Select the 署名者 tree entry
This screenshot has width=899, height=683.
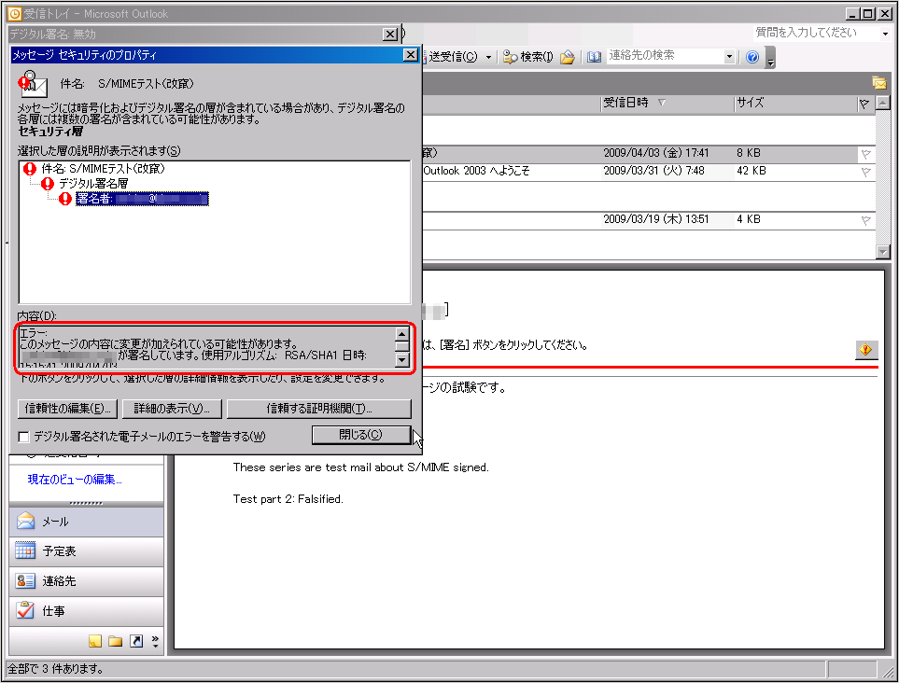[x=142, y=199]
